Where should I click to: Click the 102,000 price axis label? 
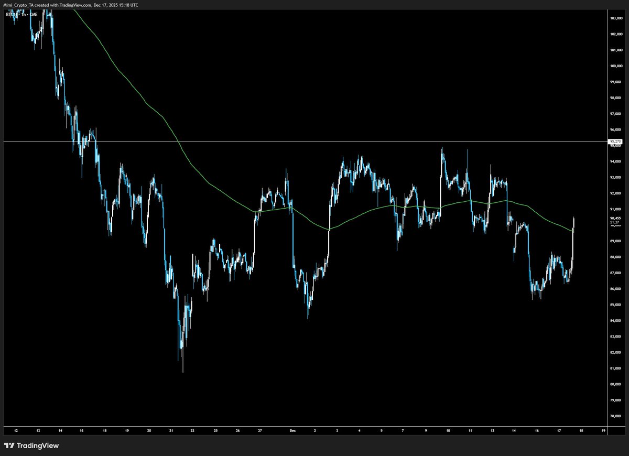pos(615,35)
